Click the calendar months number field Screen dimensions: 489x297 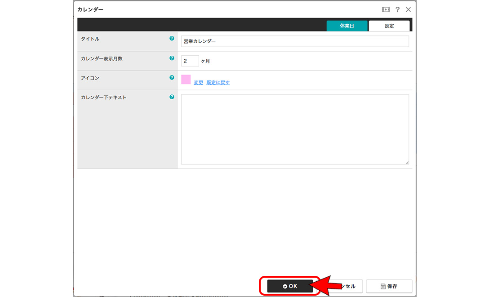pos(190,61)
